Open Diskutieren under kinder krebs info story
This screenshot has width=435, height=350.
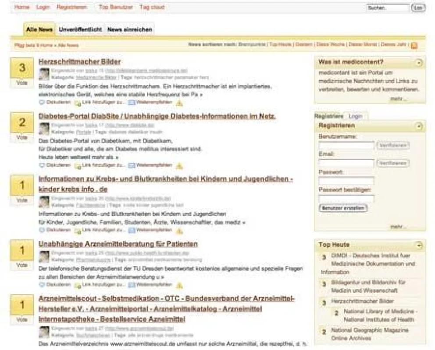click(55, 230)
